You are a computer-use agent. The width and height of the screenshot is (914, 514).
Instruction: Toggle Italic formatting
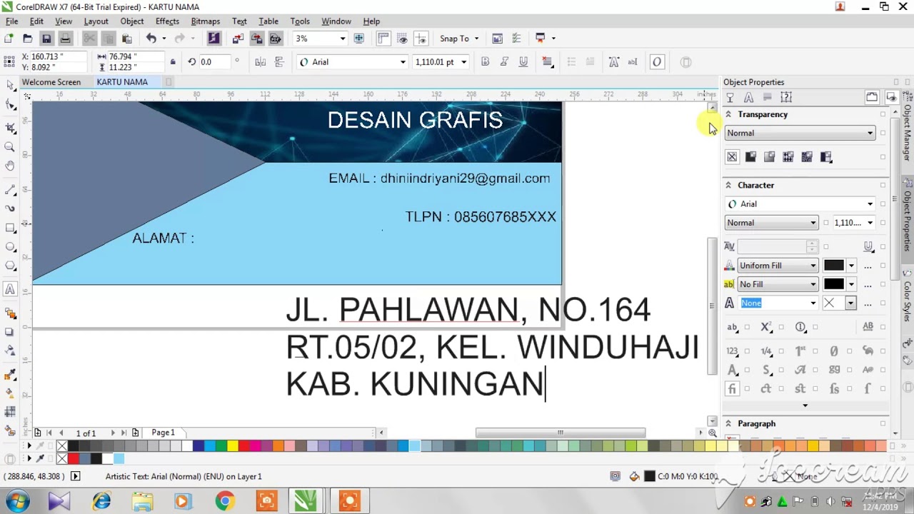(x=504, y=62)
